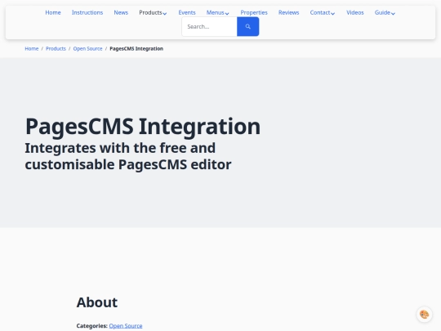This screenshot has height=331, width=441.
Task: Follow the Home breadcrumb link
Action: (32, 49)
